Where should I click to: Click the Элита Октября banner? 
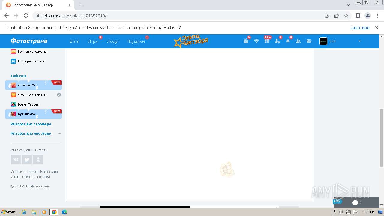click(x=191, y=41)
